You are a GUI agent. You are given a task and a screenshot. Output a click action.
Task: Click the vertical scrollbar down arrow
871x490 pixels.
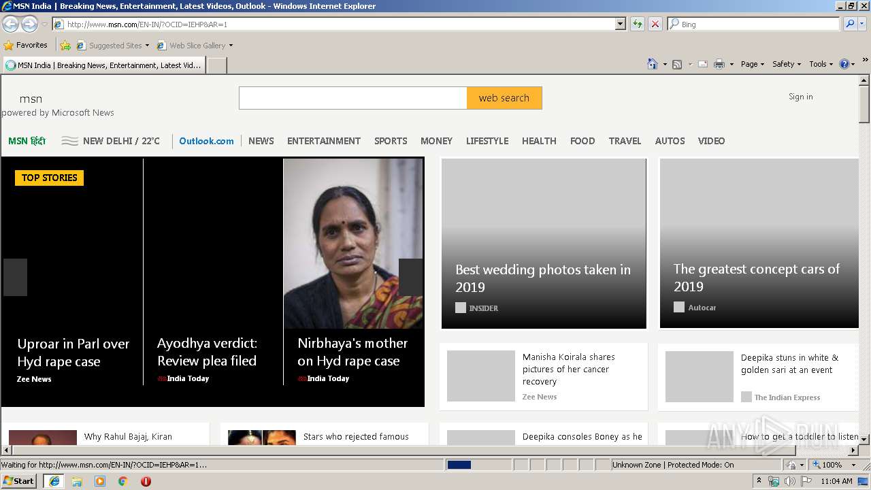pyautogui.click(x=864, y=439)
